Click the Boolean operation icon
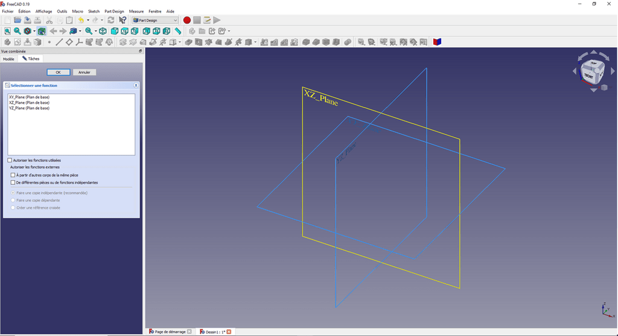The height and width of the screenshot is (336, 618). point(348,42)
